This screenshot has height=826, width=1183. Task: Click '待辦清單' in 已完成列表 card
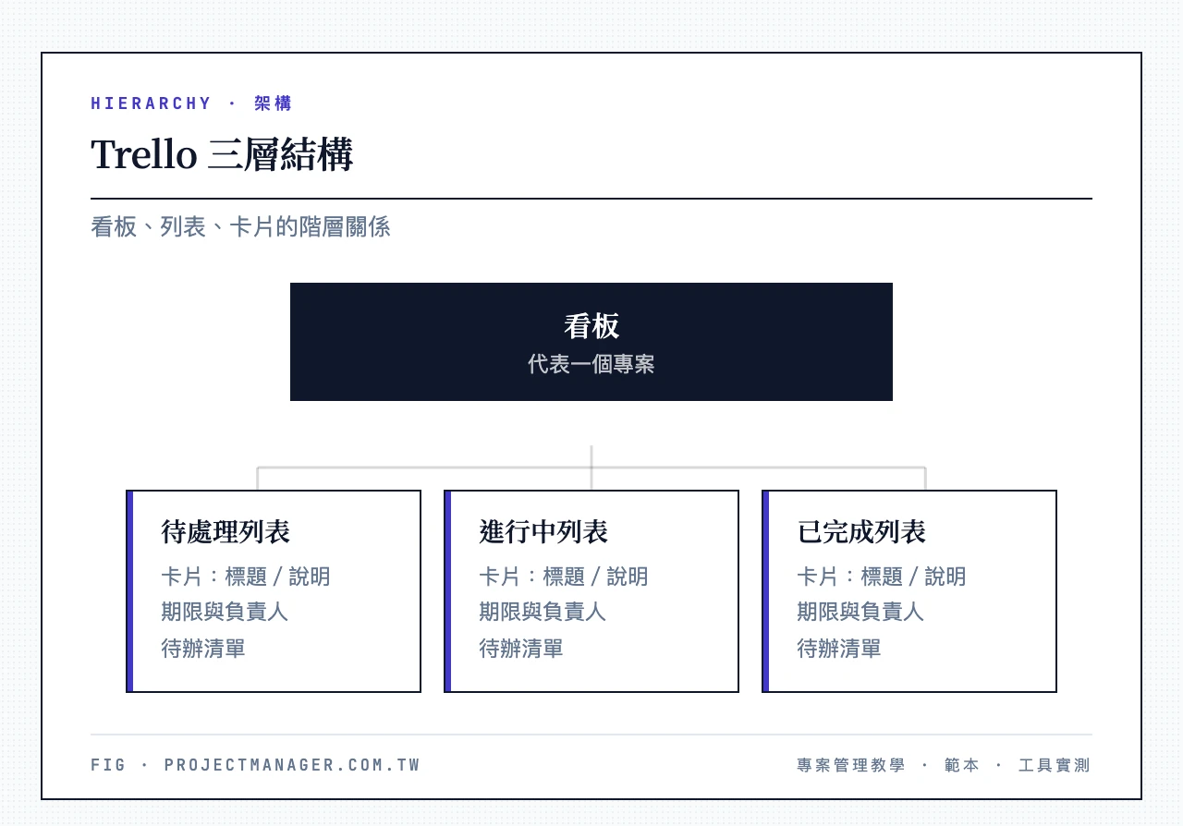click(x=839, y=649)
